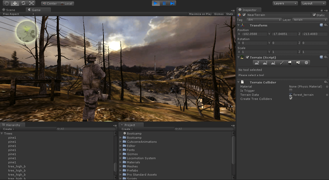329x180 pixels.
Task: Open the Material object picker circle
Action: tap(327, 87)
